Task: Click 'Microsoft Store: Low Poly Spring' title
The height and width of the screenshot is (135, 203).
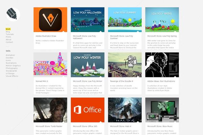Action: pos(162,36)
